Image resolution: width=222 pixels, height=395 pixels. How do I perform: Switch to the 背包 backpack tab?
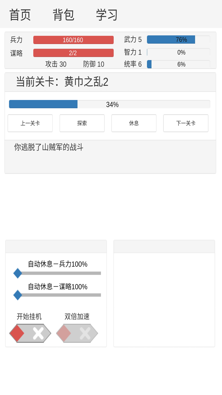[x=64, y=15]
